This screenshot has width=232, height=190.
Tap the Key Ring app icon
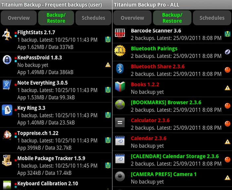(7, 110)
